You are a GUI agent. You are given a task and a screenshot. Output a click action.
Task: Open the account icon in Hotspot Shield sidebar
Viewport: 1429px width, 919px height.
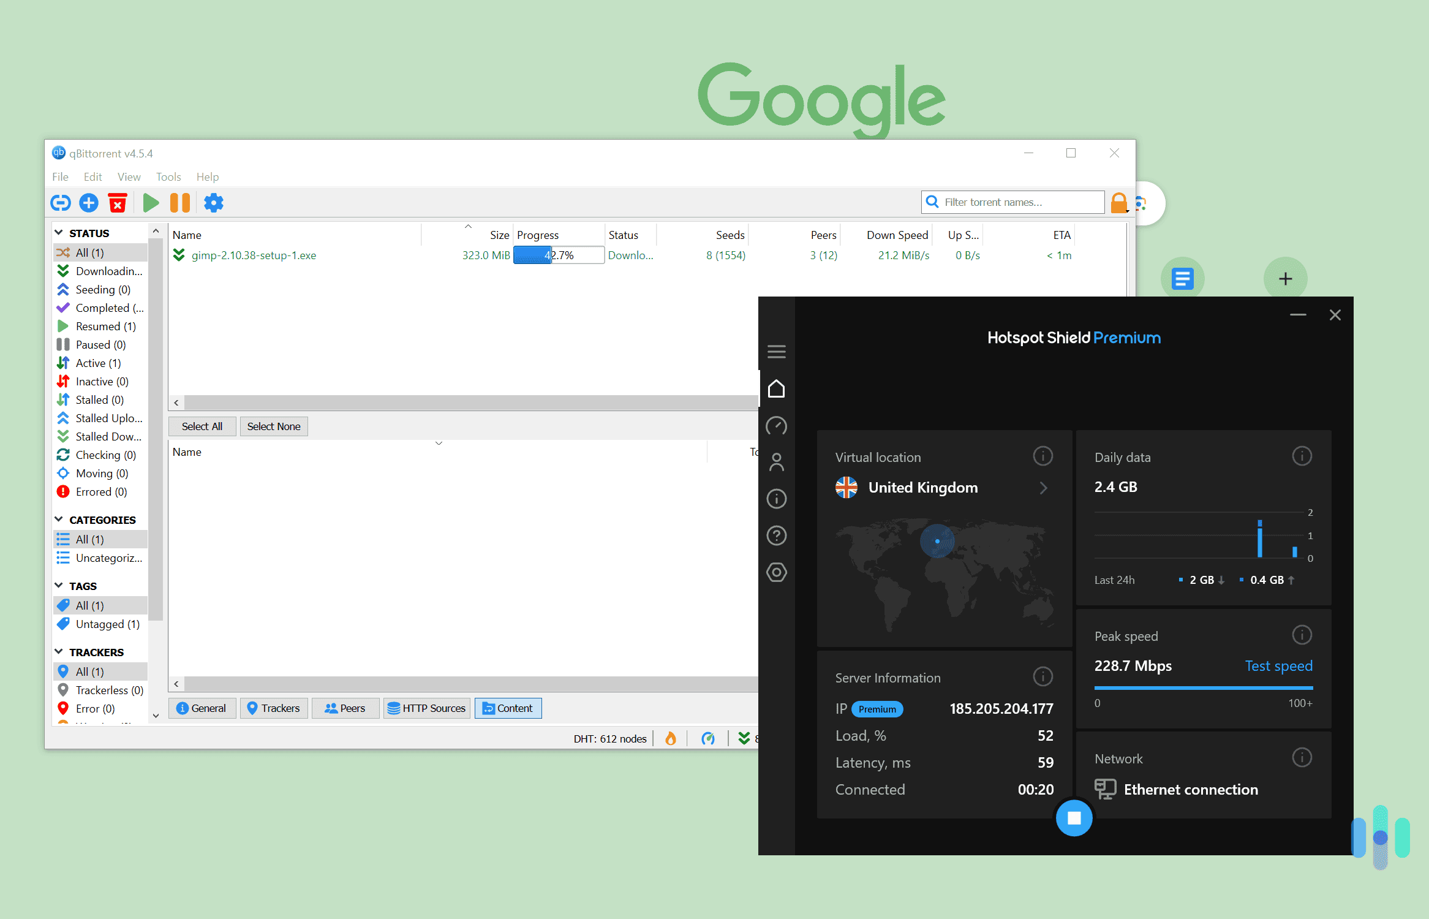pyautogui.click(x=777, y=461)
